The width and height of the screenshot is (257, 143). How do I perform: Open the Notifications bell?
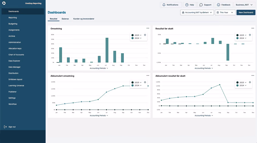(x=164, y=5)
